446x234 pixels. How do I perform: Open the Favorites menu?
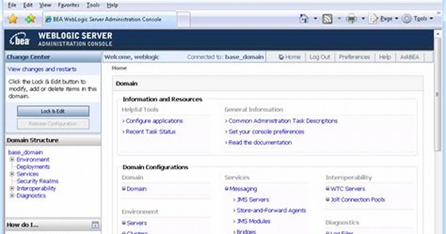[69, 5]
